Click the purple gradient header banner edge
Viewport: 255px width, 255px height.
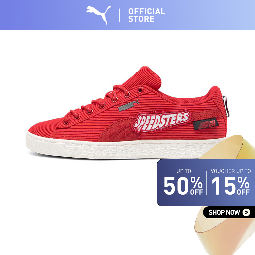pos(127,15)
